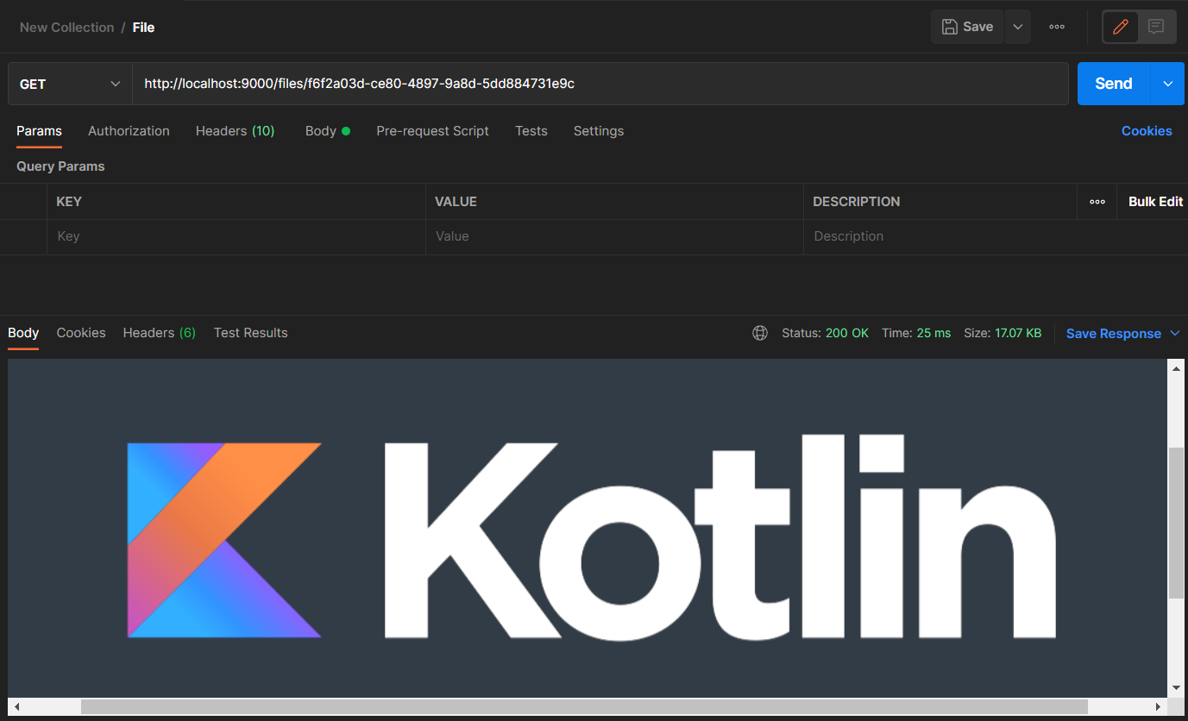
Task: Switch to the Authorization tab
Action: (129, 131)
